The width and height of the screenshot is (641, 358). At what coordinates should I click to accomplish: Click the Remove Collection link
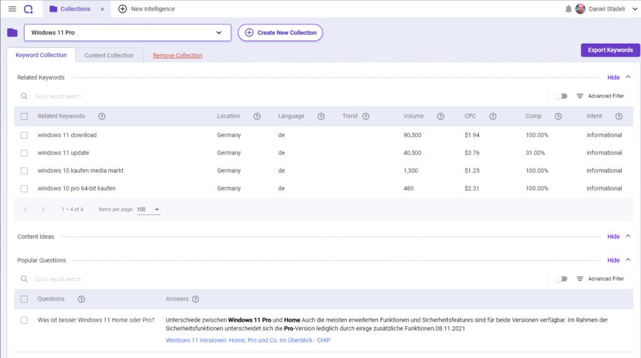click(177, 56)
